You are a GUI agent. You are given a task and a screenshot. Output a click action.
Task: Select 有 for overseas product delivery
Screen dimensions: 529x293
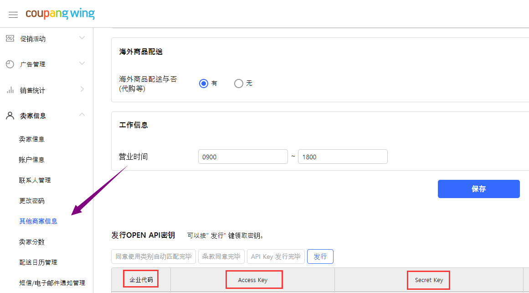[x=203, y=84]
